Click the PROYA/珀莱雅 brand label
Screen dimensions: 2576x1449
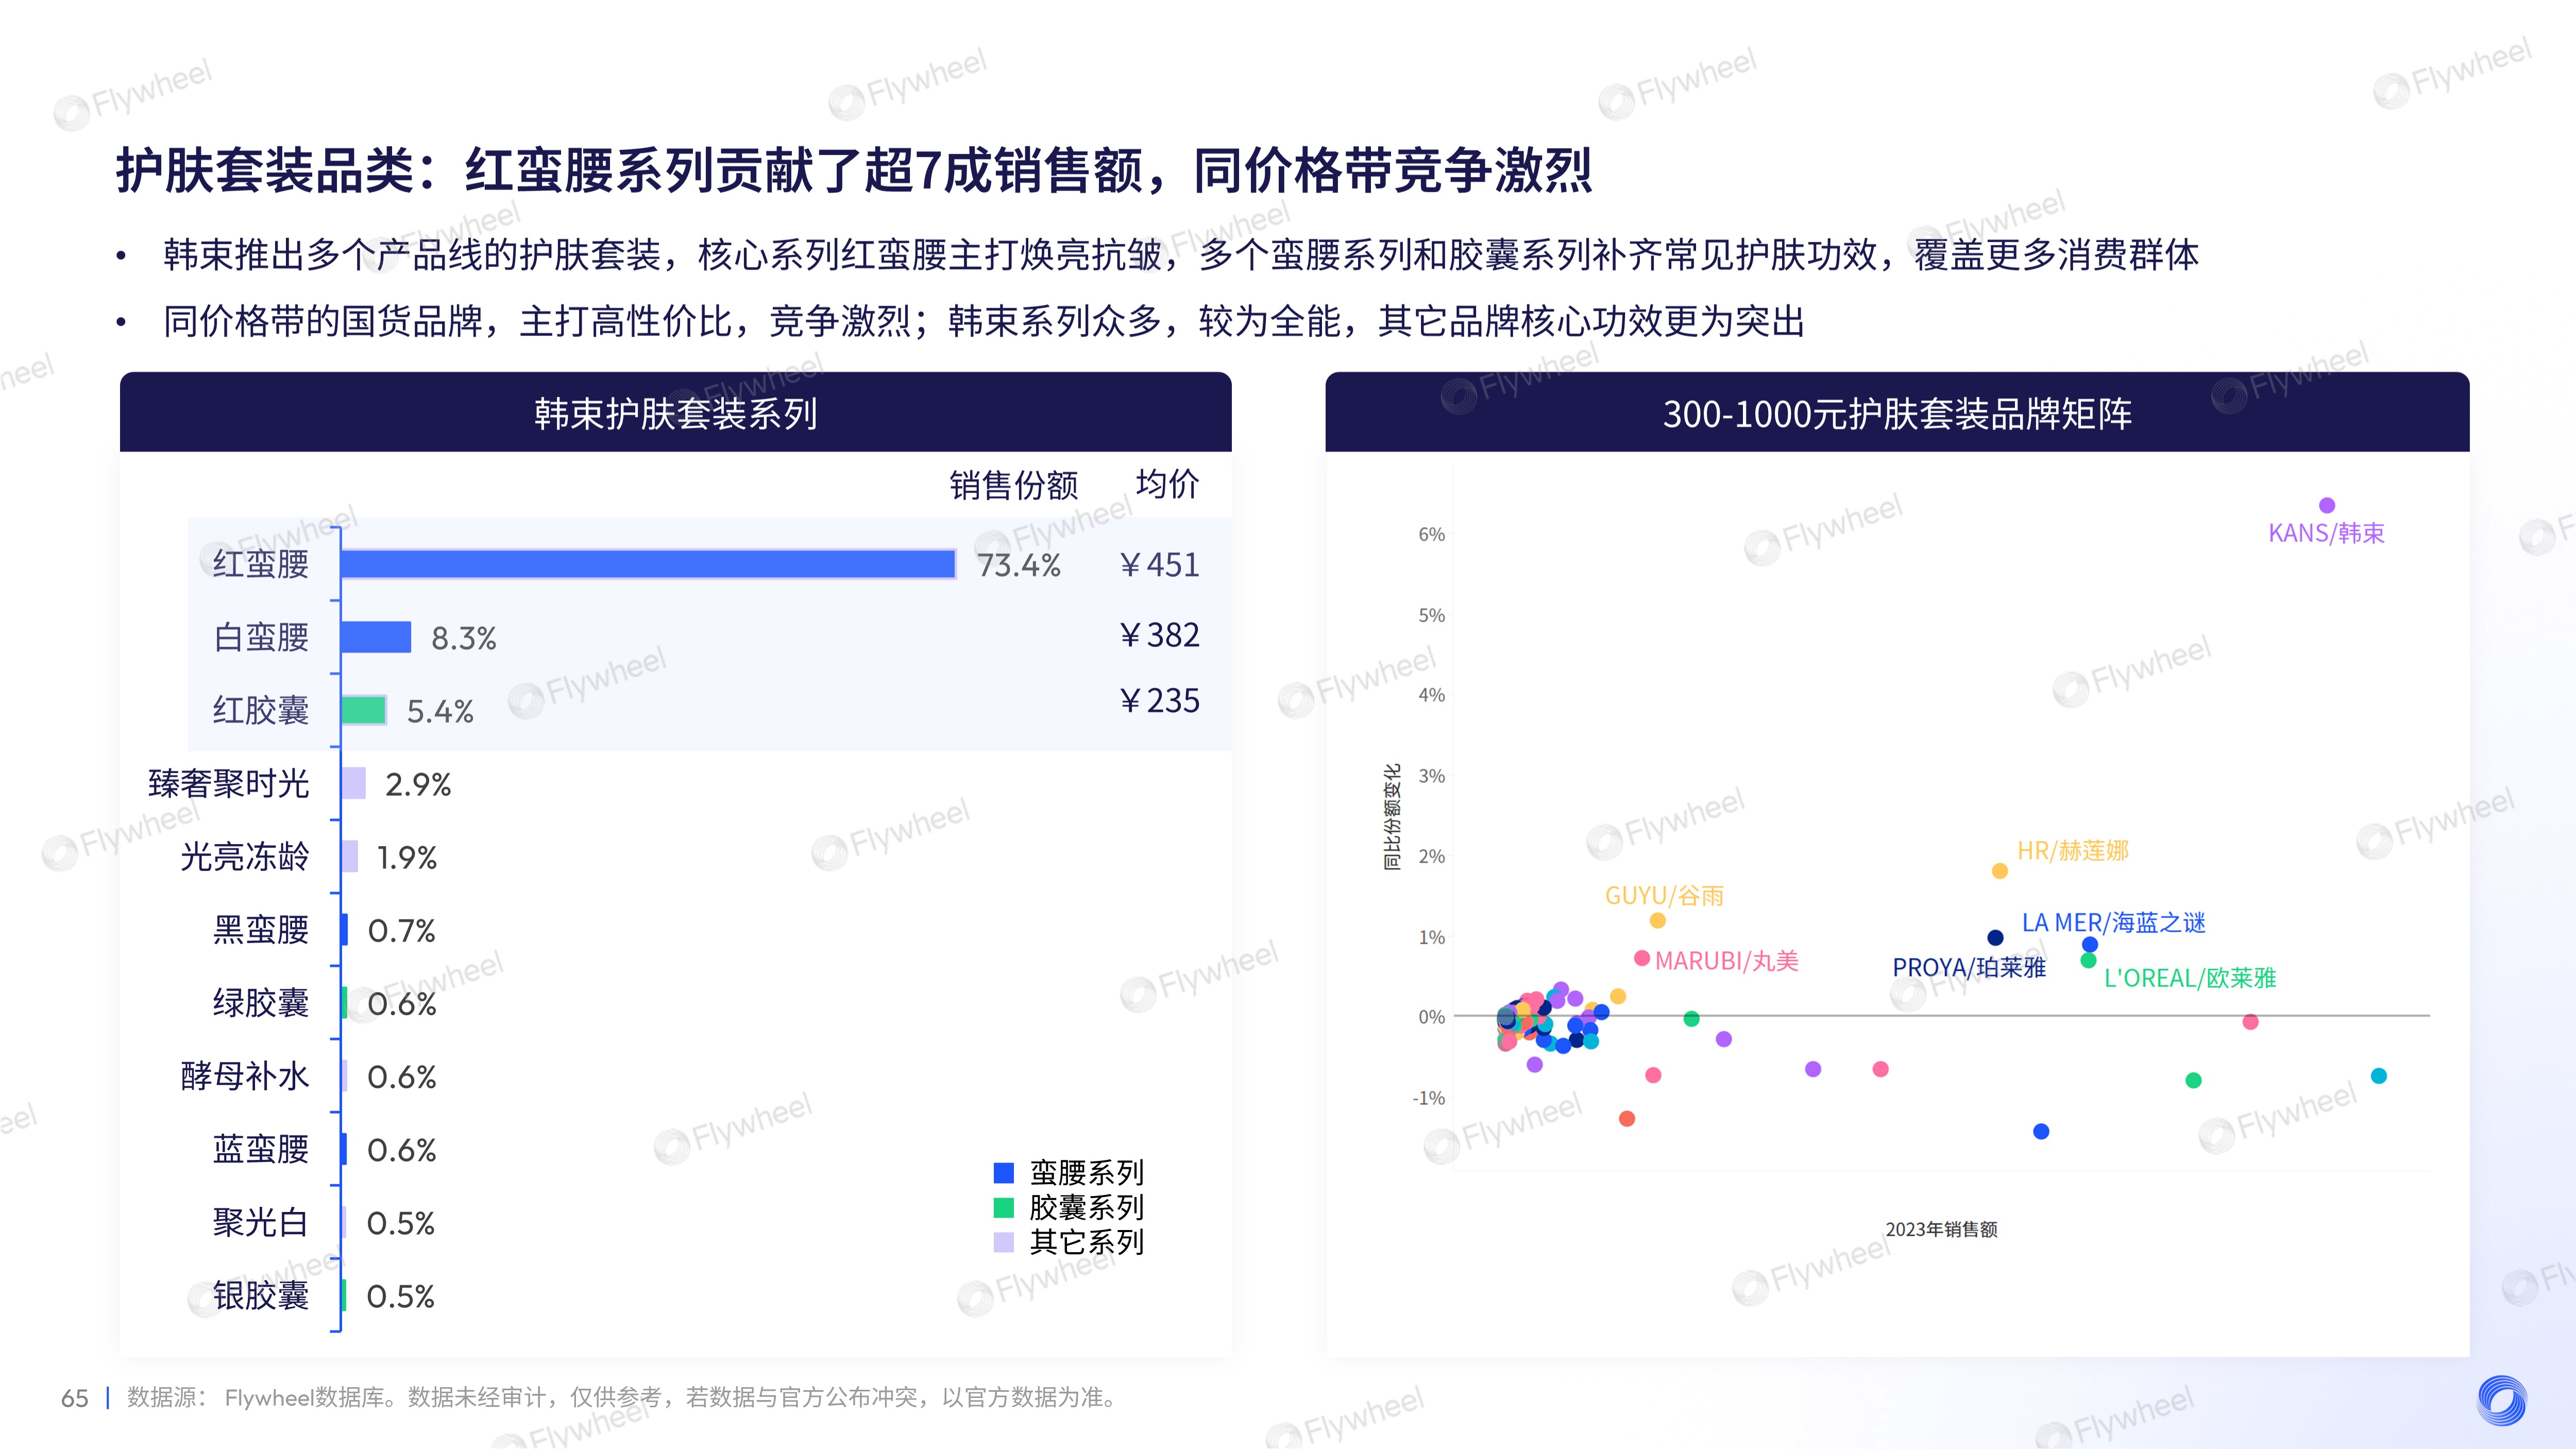1969,967
